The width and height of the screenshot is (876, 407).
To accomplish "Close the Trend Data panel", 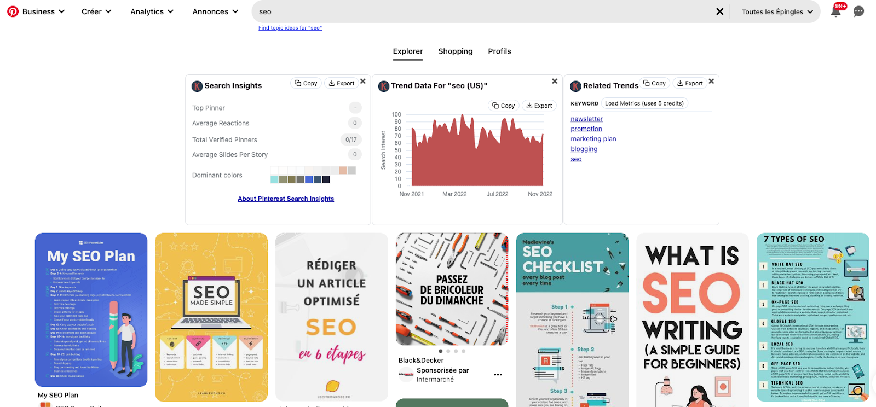I will click(555, 81).
